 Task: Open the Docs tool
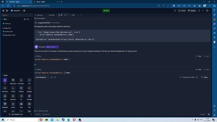click(x=5, y=97)
